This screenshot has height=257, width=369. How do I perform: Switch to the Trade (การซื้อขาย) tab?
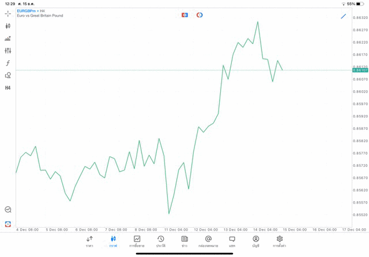[x=137, y=241]
